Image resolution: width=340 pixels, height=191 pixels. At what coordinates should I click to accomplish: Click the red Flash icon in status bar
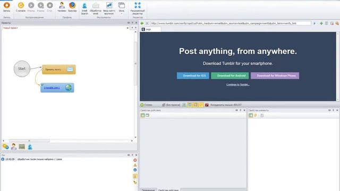207,105
